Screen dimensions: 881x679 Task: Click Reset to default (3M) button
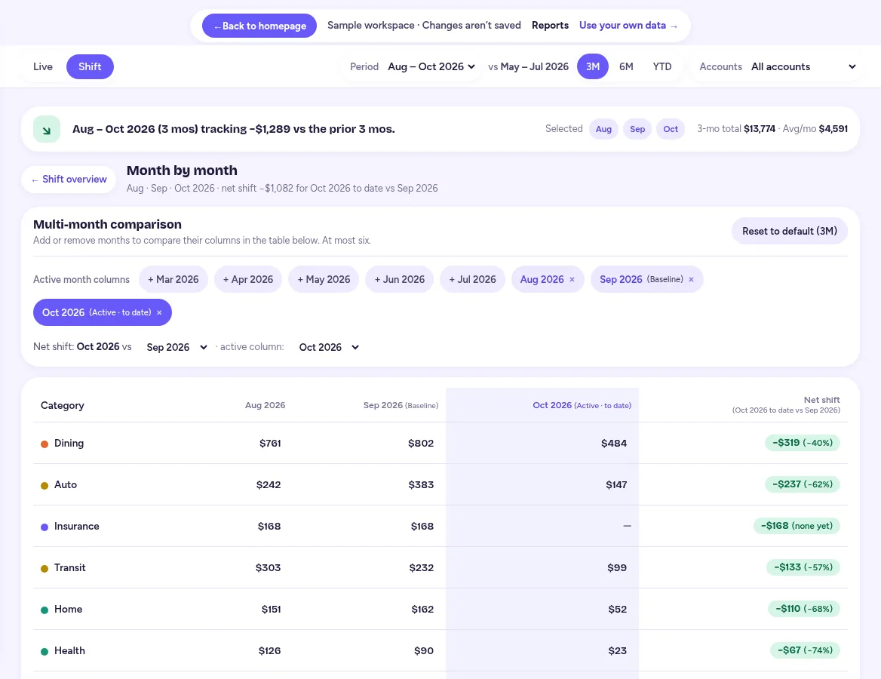point(790,231)
